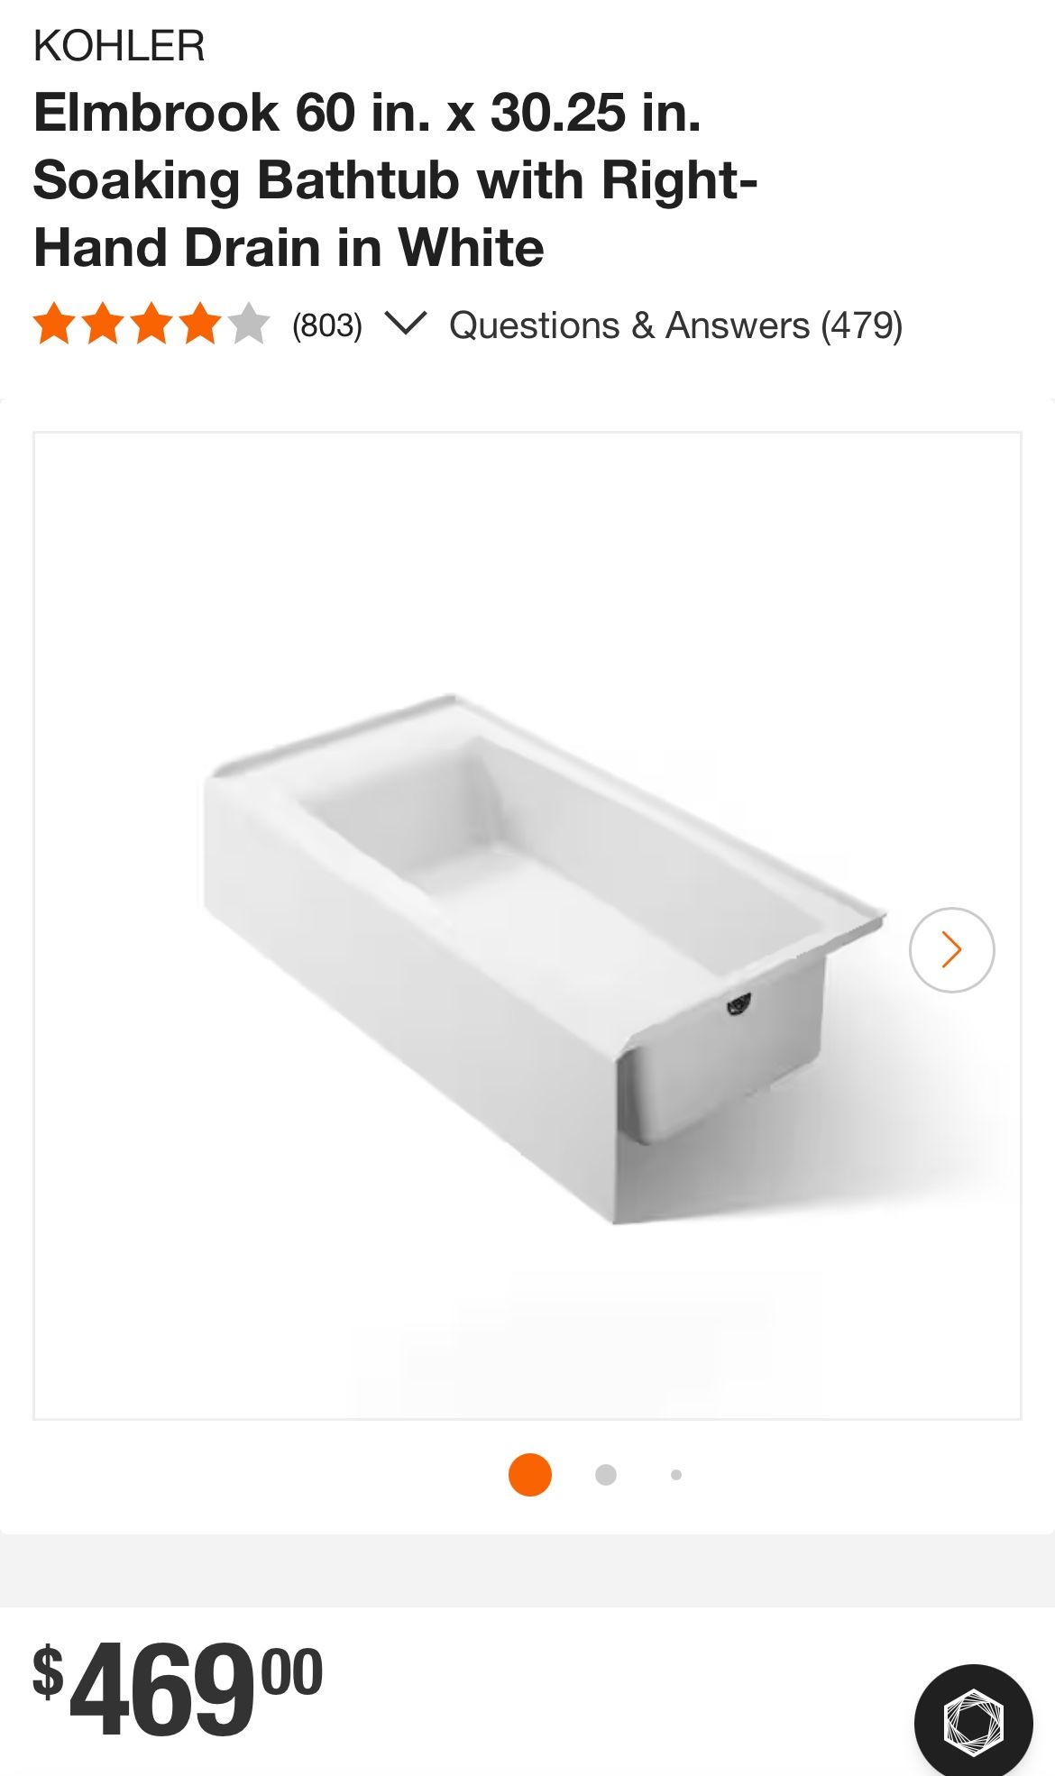Click the KOHLER brand name

(x=119, y=46)
